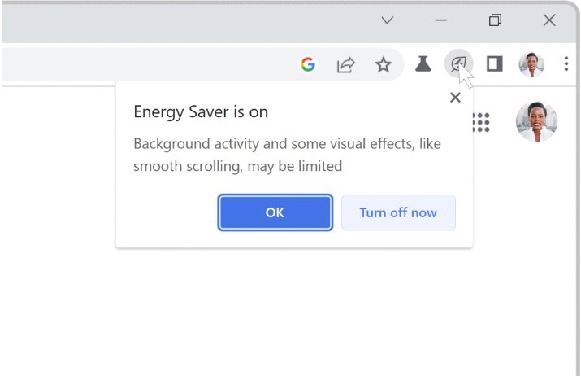The image size is (581, 376).
Task: Expand the tab search chevron
Action: (388, 20)
